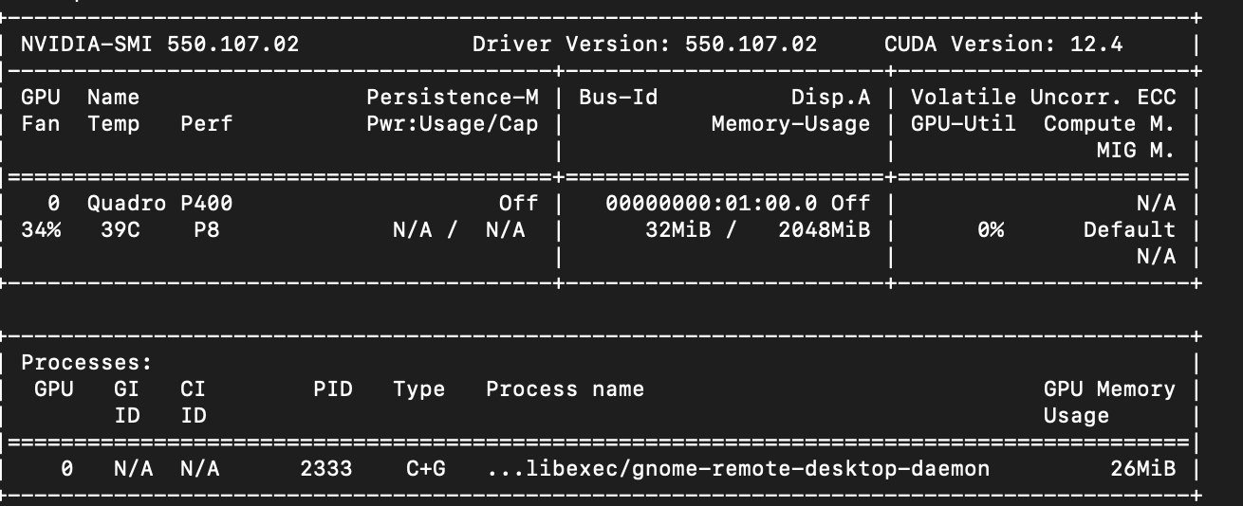Click the 2048MiB total memory value
Image resolution: width=1243 pixels, height=506 pixels.
pos(824,230)
